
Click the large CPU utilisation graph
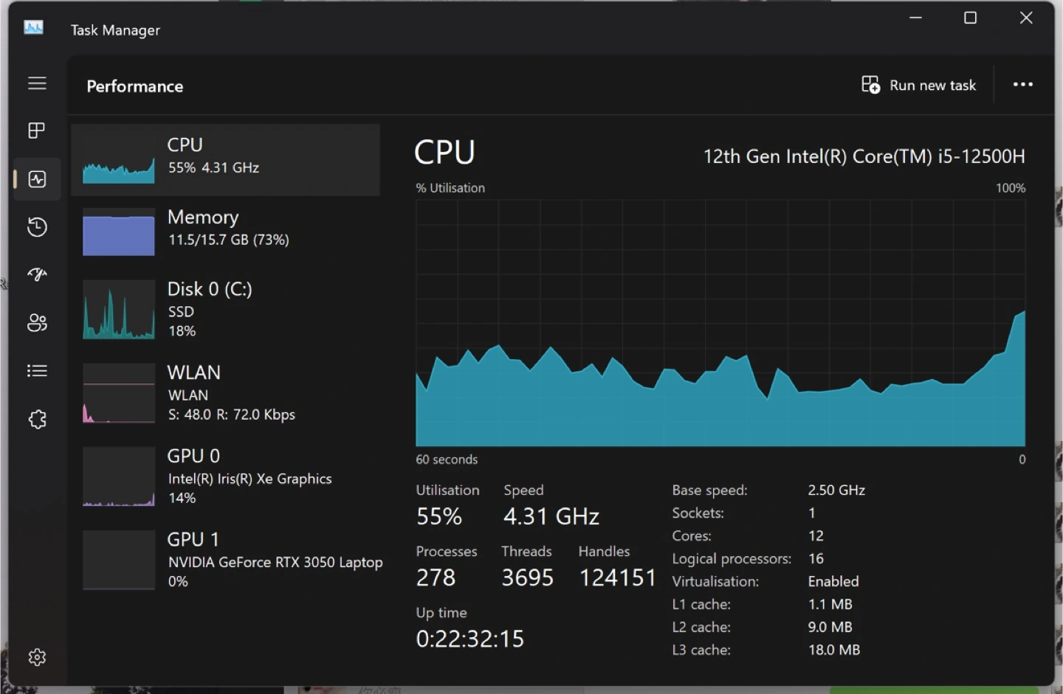[x=720, y=323]
